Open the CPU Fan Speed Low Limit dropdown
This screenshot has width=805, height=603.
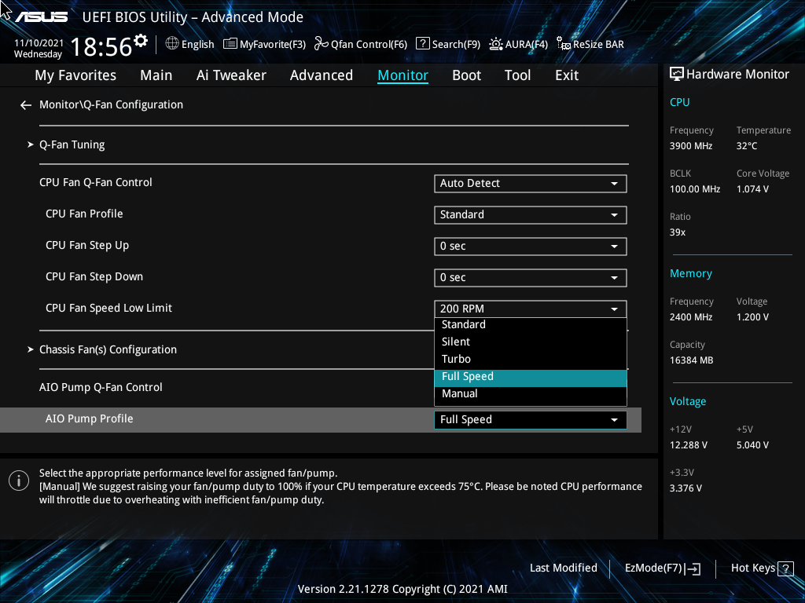pyautogui.click(x=531, y=309)
